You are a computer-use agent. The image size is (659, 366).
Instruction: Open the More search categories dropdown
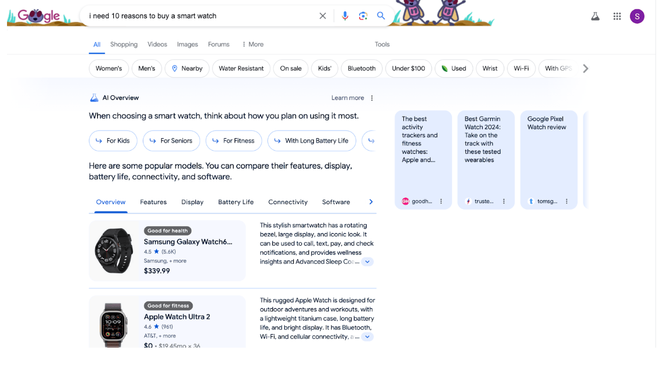coord(252,44)
